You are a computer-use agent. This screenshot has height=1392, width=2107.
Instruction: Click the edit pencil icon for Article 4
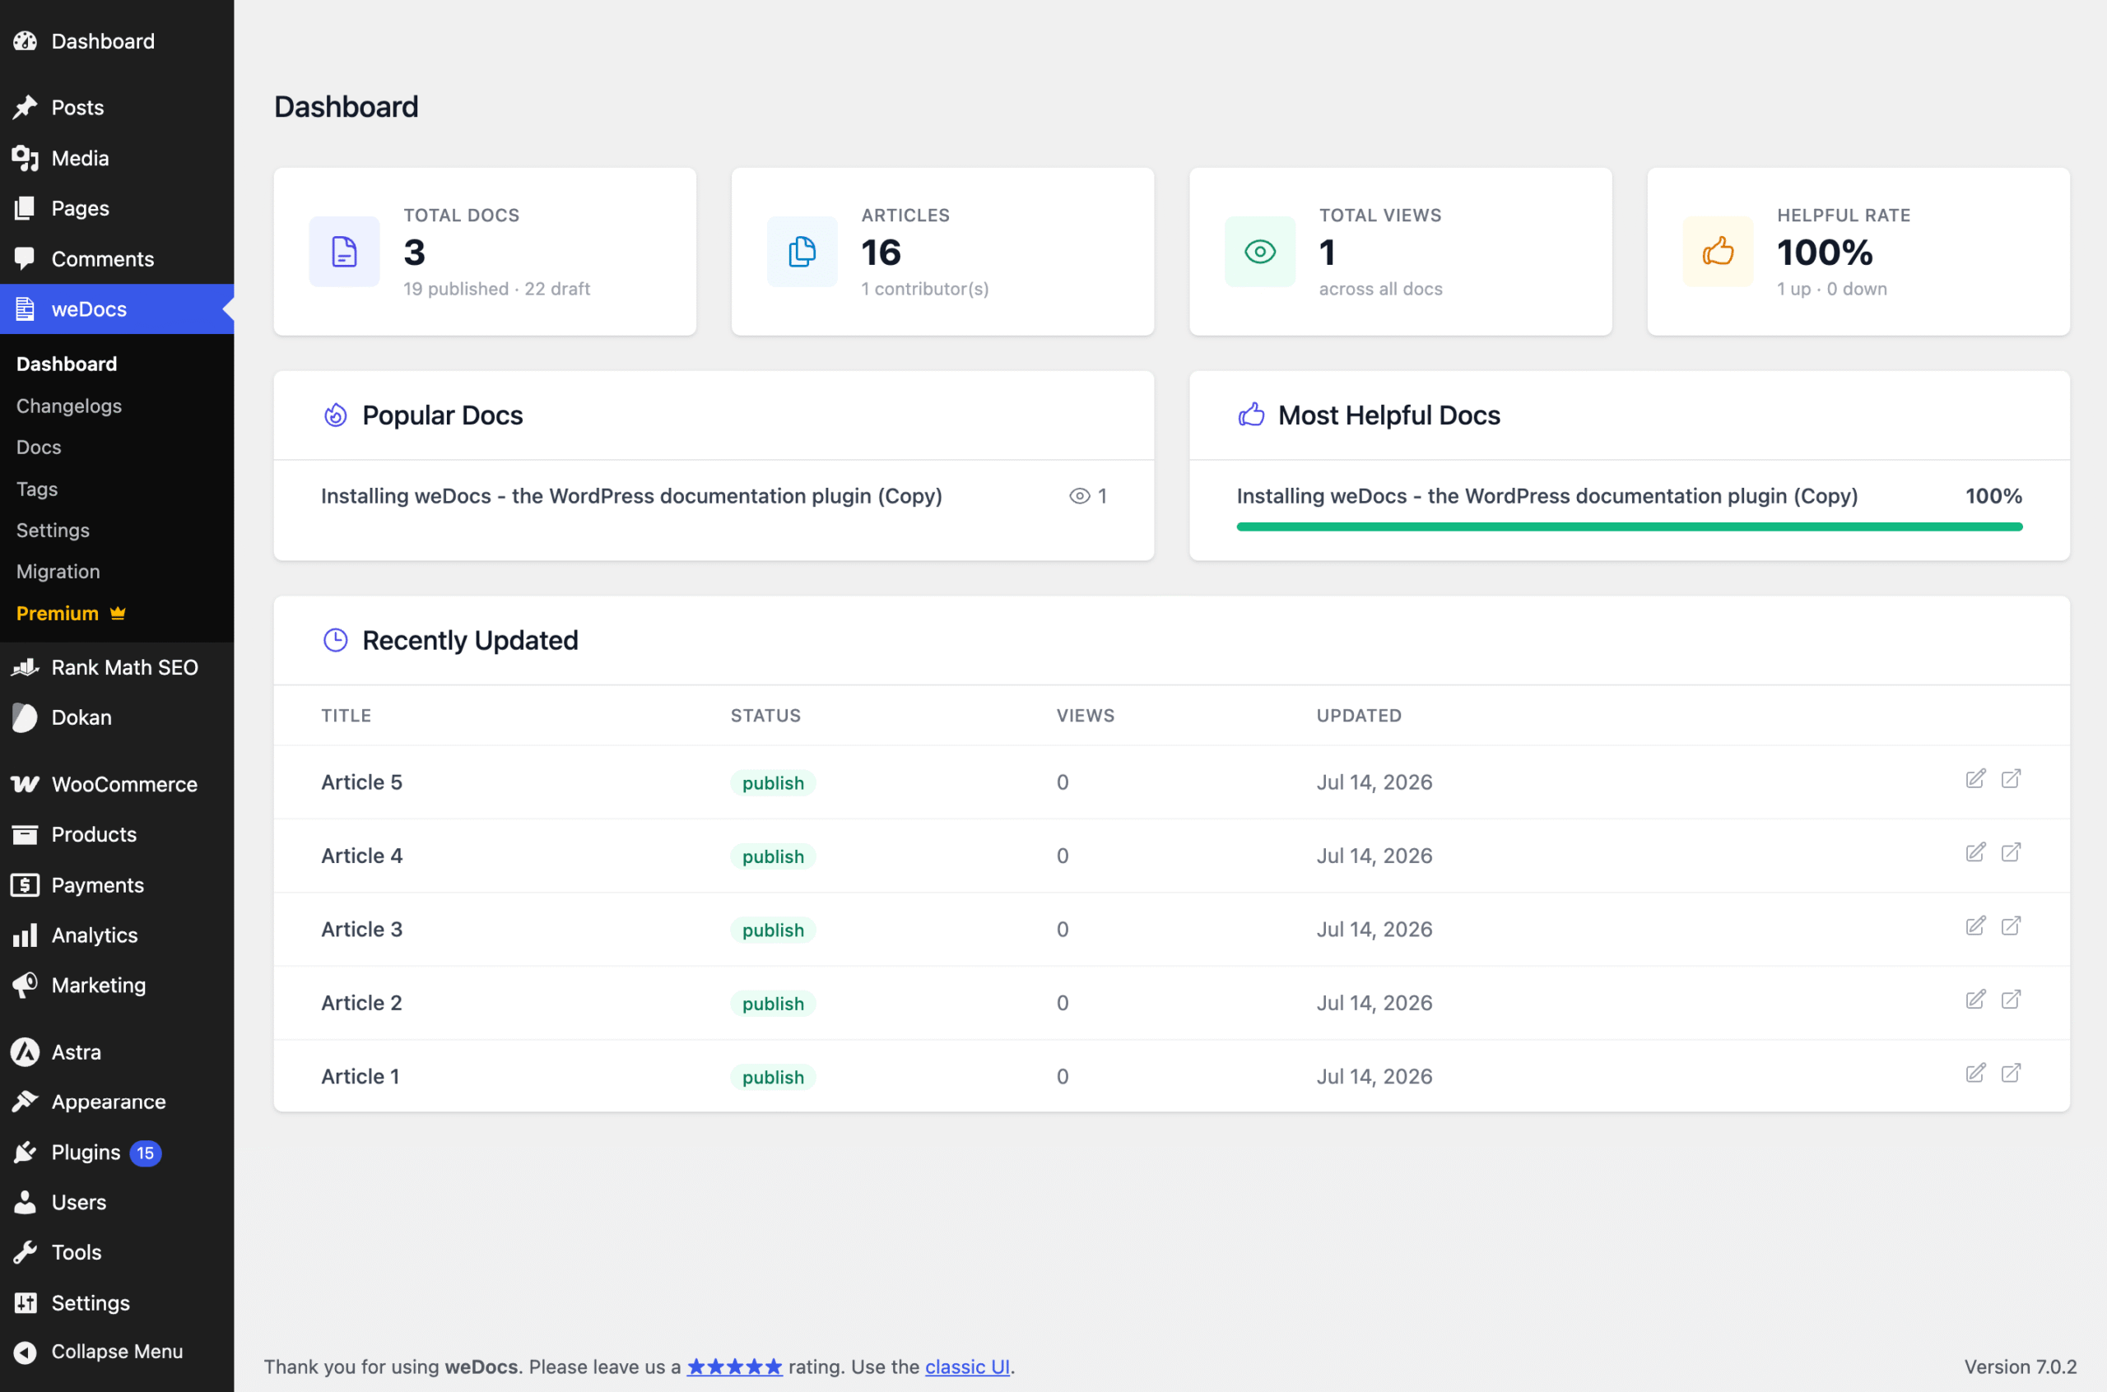coord(1975,853)
